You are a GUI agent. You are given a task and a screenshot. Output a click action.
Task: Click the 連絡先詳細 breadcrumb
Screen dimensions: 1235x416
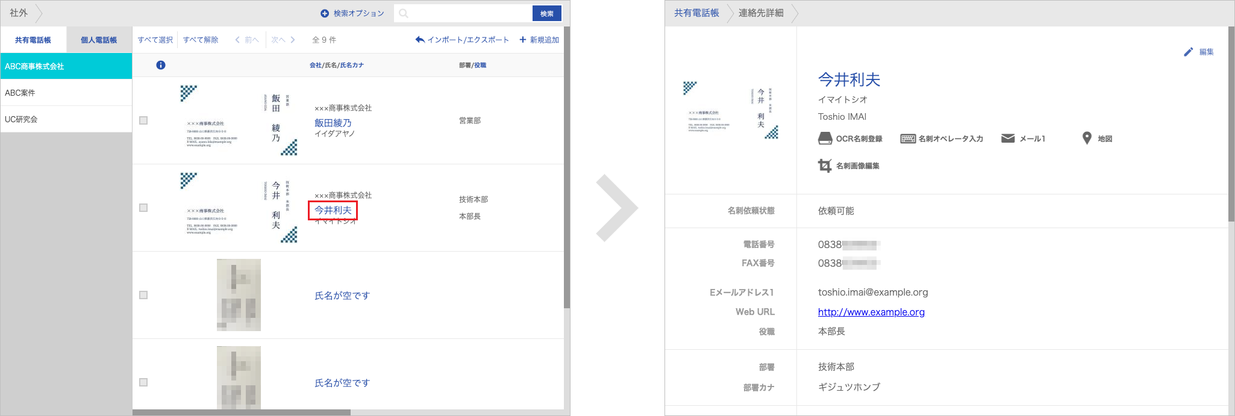pyautogui.click(x=761, y=13)
